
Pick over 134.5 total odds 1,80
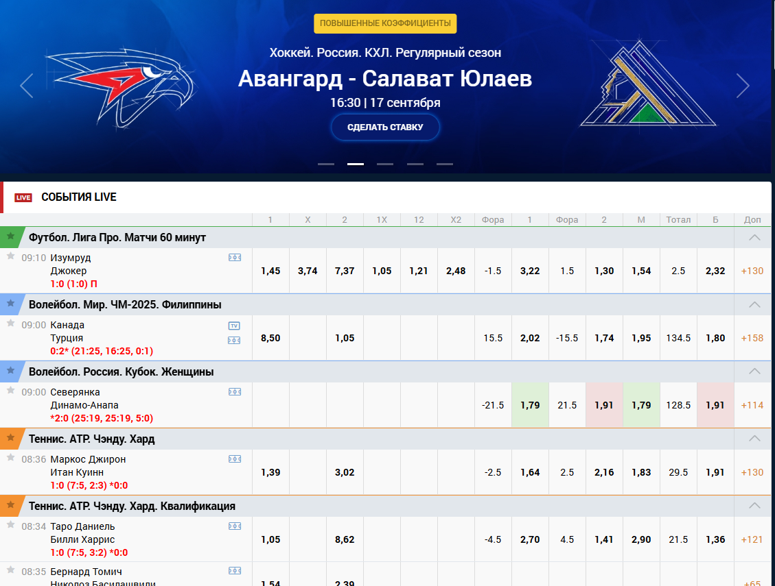[715, 338]
